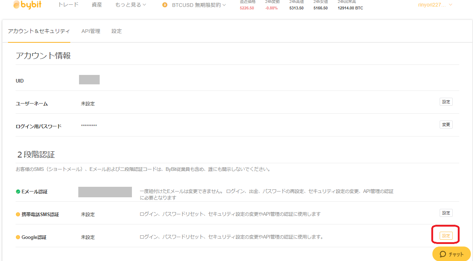Set up 携帯電話SMS認証 via 設定 button
Screen dimensions: 473x261
coord(446,213)
